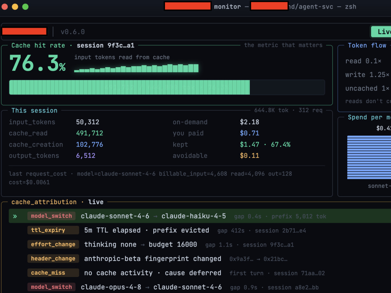Image resolution: width=391 pixels, height=293 pixels.
Task: Click cost=$0.0061 text
Action: click(29, 182)
